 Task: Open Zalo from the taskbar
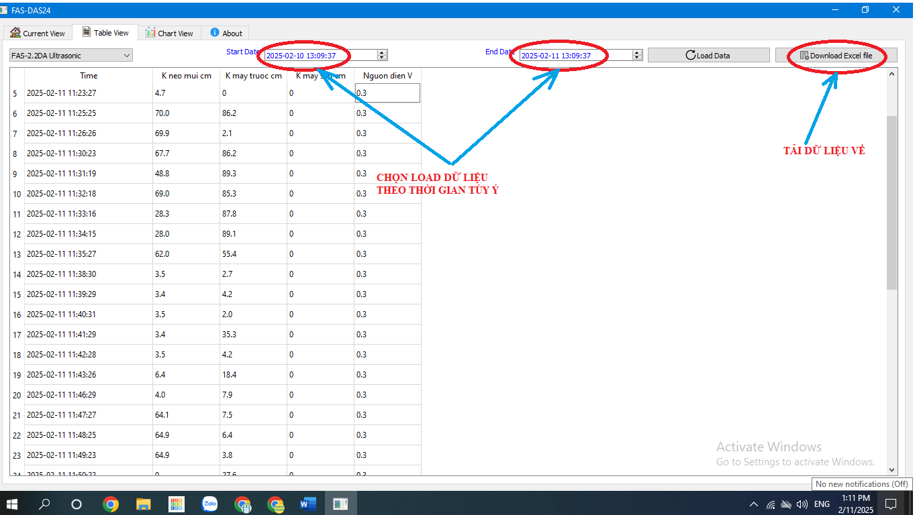tap(209, 504)
